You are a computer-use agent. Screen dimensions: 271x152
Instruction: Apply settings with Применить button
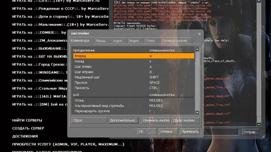coord(190,132)
